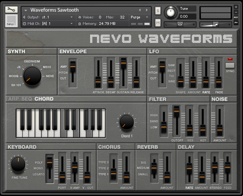Viewport: 243px width, 196px height.
Task: Select the CHORD mode label
Action: point(44,99)
